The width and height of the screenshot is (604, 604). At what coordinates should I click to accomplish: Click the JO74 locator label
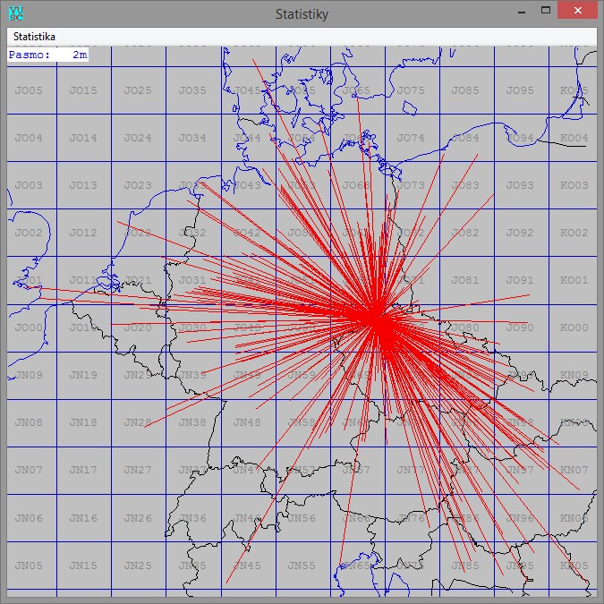[x=411, y=138]
